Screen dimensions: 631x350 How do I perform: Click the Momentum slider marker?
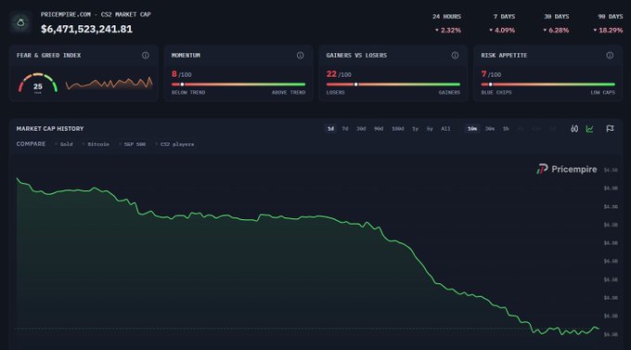pos(182,84)
